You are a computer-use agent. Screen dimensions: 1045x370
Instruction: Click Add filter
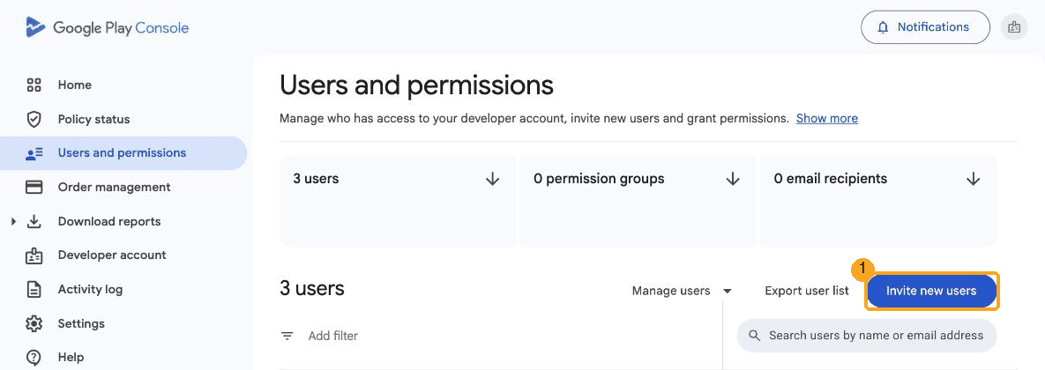[332, 336]
